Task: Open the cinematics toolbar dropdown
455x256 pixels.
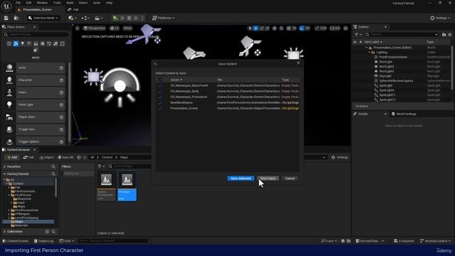Action: point(99,18)
